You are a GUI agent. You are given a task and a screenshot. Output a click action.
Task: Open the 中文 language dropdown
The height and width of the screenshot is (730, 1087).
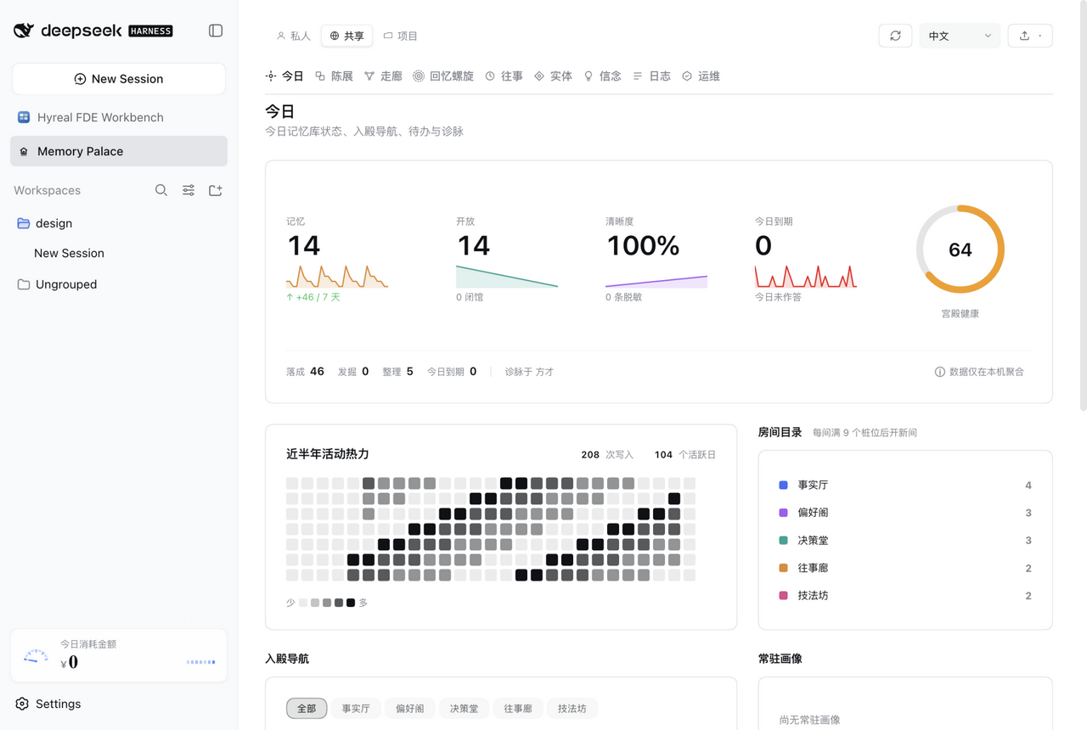960,36
